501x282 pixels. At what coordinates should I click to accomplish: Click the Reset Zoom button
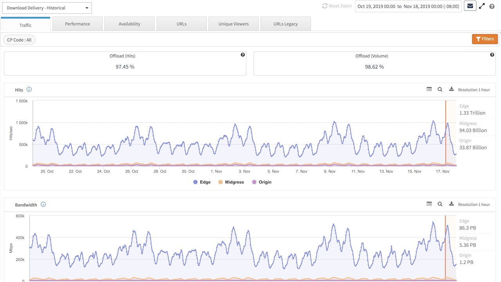point(337,6)
